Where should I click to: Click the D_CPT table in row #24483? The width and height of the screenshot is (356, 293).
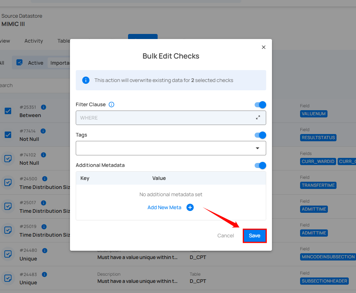[x=198, y=281]
